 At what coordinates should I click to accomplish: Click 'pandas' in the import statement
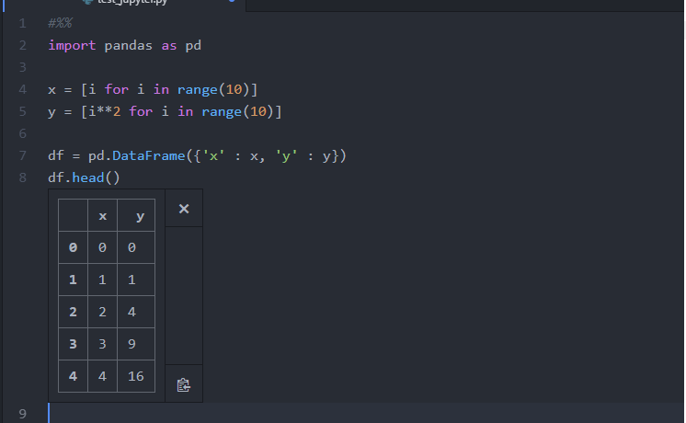(x=128, y=45)
